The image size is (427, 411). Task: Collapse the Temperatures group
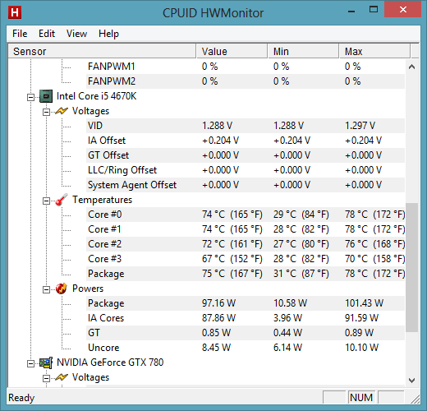pyautogui.click(x=47, y=201)
